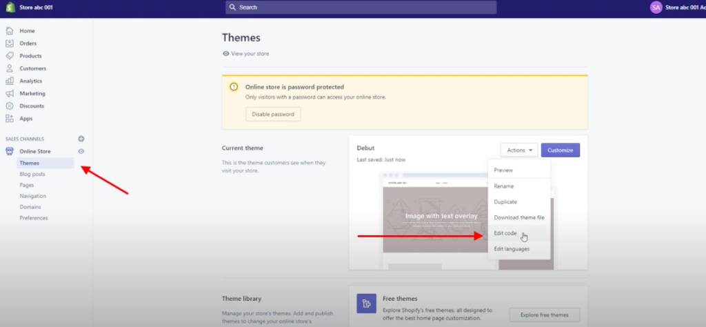The height and width of the screenshot is (327, 706).
Task: Open Customers in the sidebar
Action: click(33, 68)
